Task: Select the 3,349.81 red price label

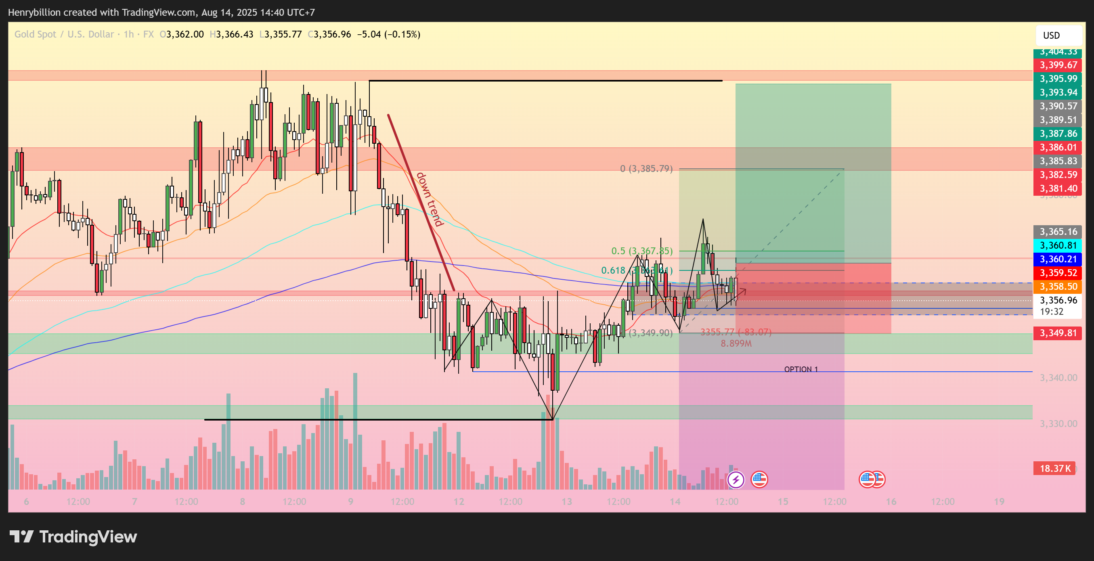Action: point(1058,333)
